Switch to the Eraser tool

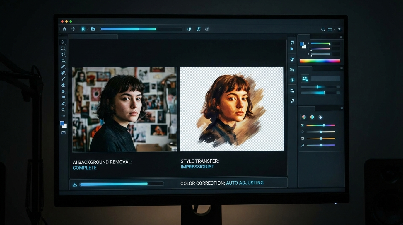[x=63, y=85]
